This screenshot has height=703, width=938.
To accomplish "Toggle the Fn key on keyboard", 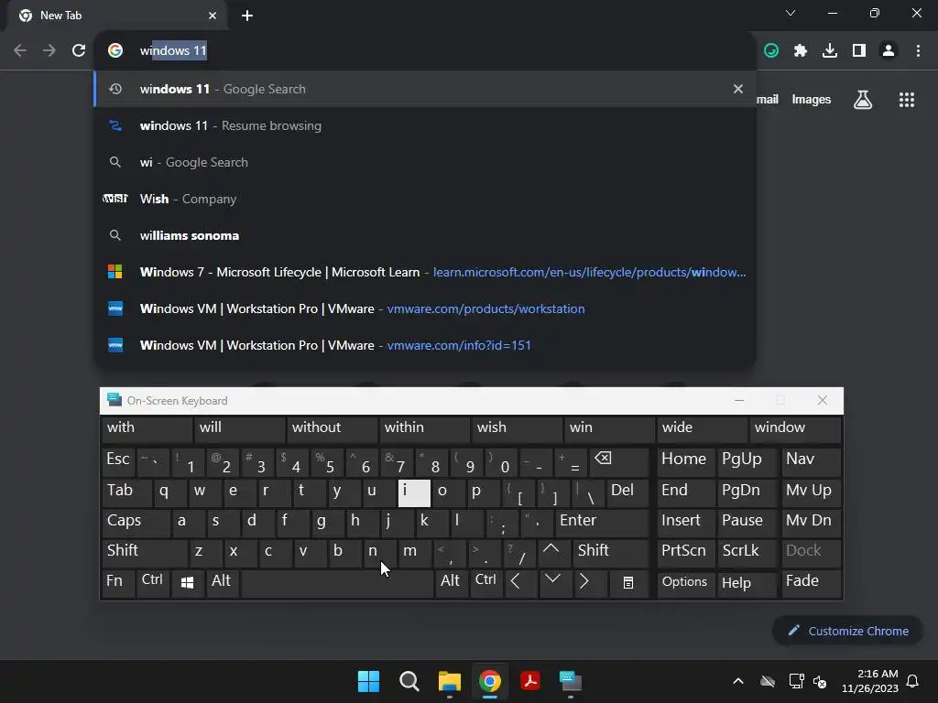I will (x=117, y=582).
